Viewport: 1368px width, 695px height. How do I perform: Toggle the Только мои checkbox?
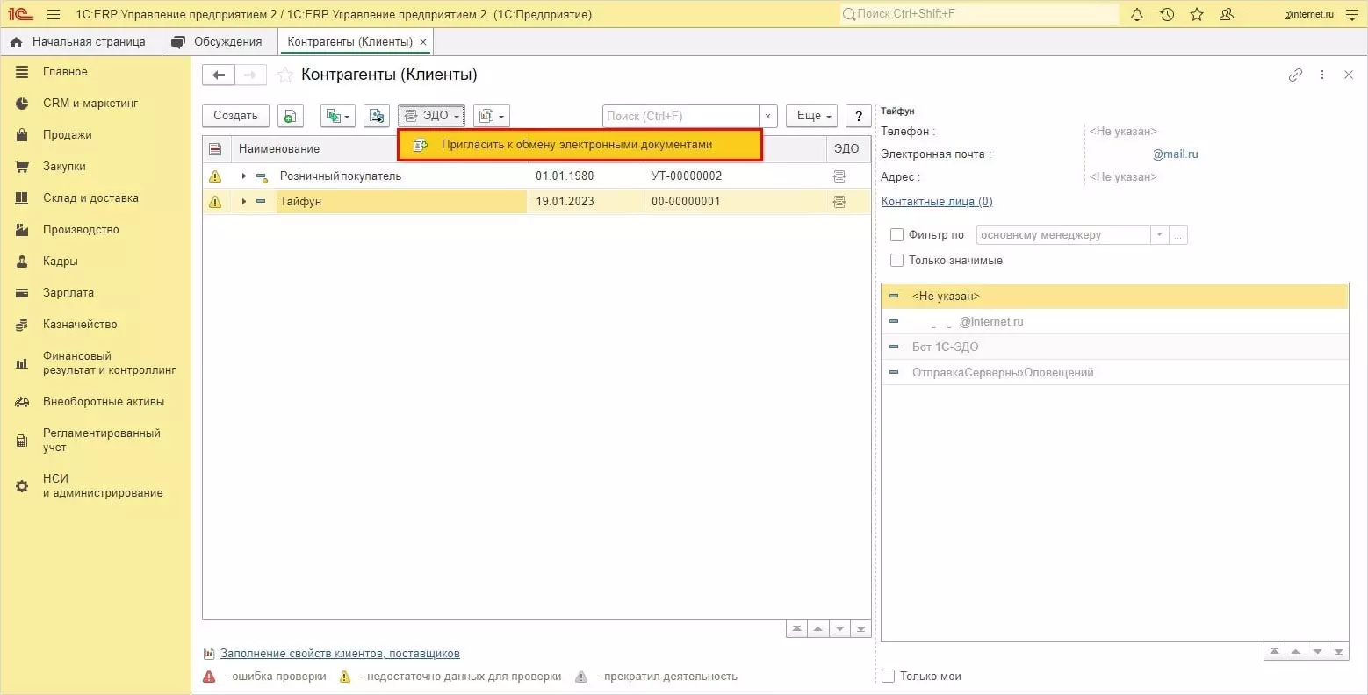pos(888,677)
